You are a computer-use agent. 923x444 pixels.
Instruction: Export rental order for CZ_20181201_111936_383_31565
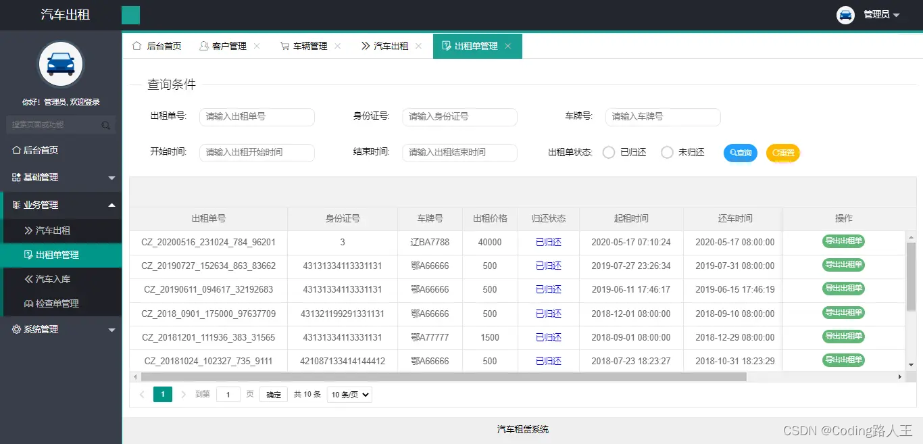[x=843, y=336]
